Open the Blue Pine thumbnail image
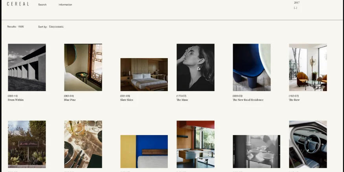The image size is (344, 172). pos(83,67)
